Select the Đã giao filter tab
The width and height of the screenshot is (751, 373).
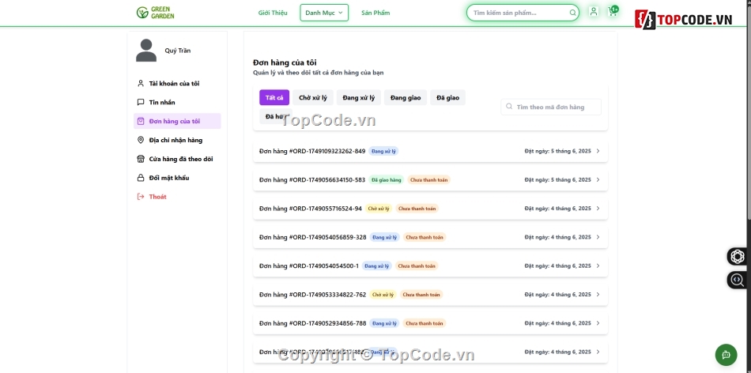(x=447, y=98)
